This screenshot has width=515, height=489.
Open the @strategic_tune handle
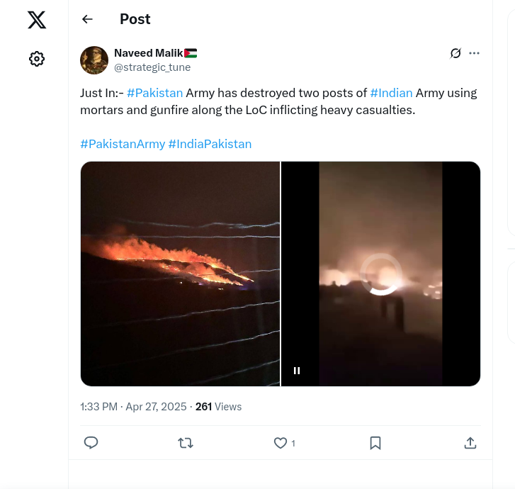(152, 67)
